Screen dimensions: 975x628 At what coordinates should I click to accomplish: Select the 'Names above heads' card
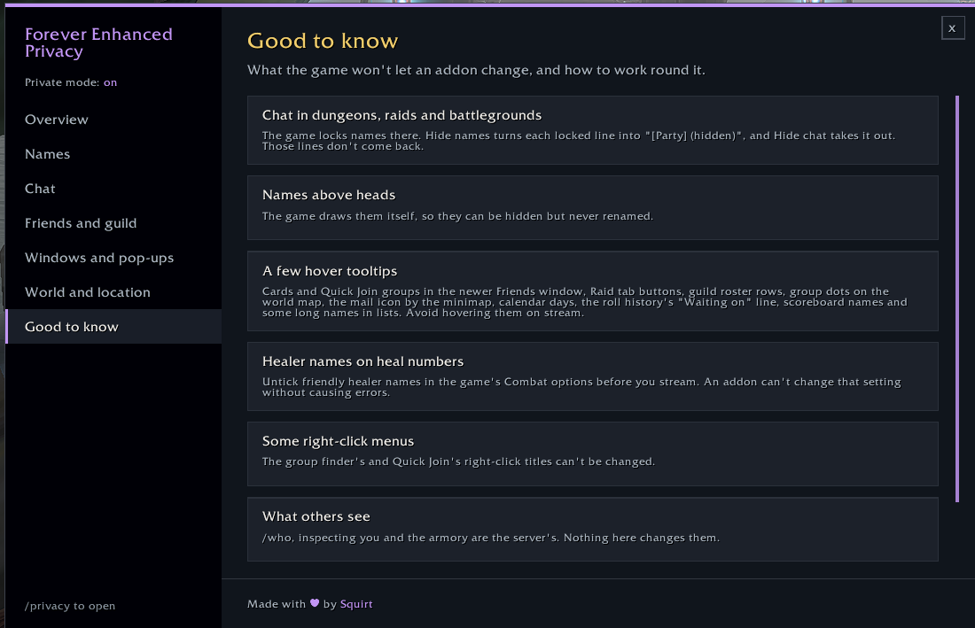[x=593, y=207]
